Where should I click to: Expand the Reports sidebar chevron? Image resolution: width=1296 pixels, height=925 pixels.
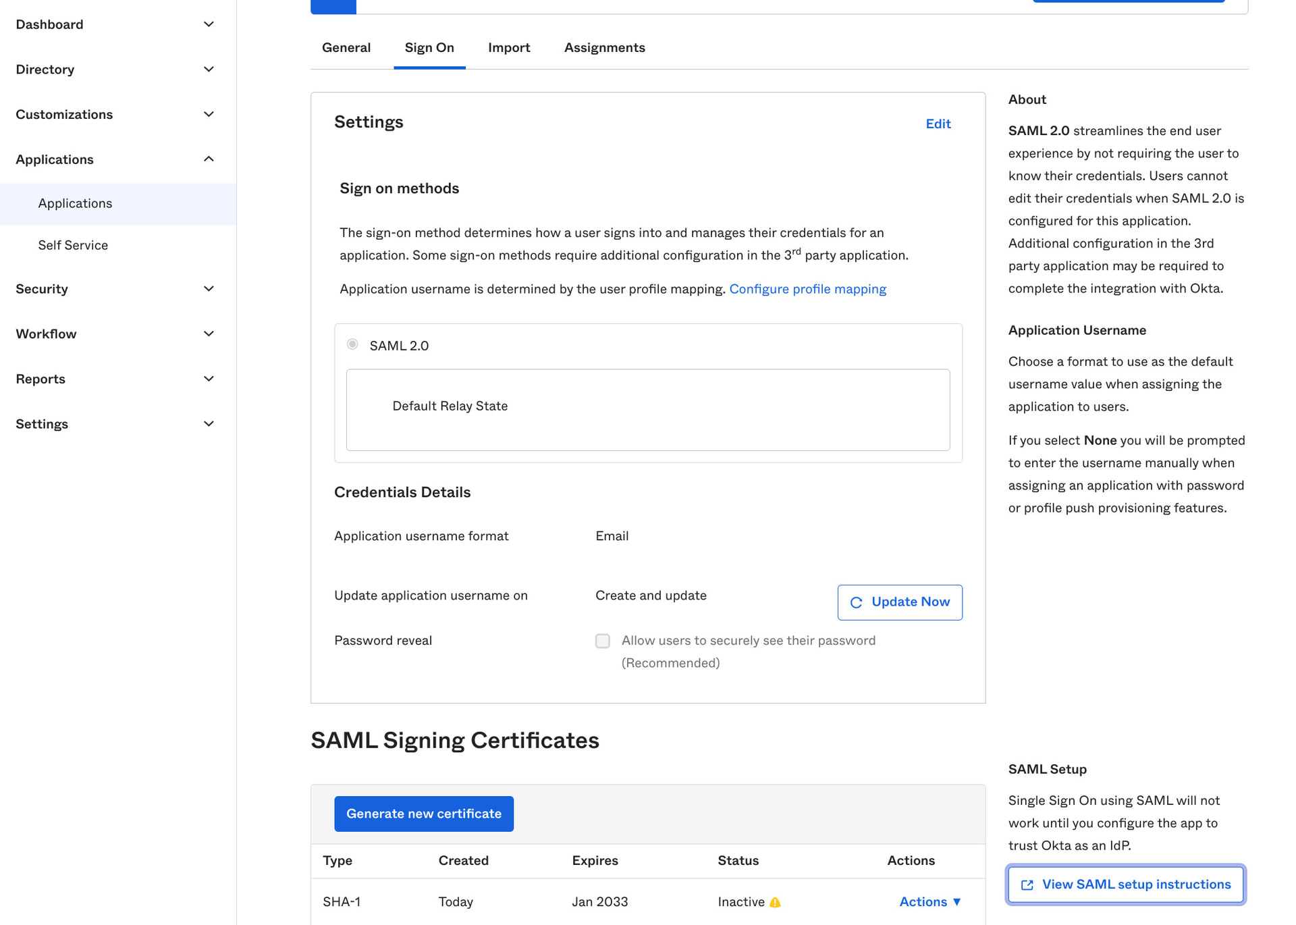pos(209,379)
